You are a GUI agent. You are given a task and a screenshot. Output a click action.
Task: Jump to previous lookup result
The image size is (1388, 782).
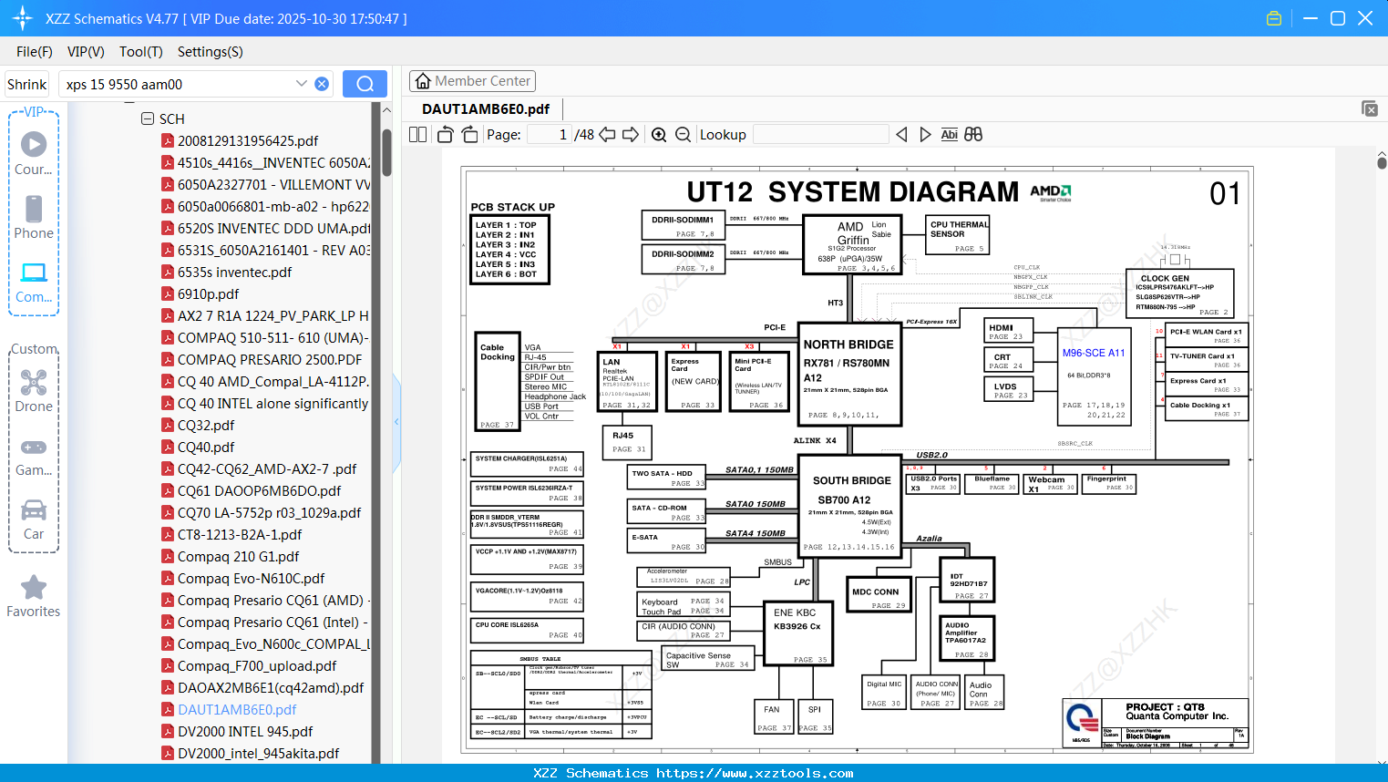tap(901, 135)
